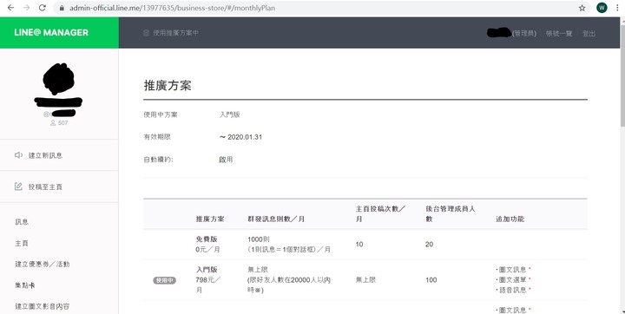Click the ‧圖文訊息 feature item in 入門版 row

pyautogui.click(x=513, y=270)
